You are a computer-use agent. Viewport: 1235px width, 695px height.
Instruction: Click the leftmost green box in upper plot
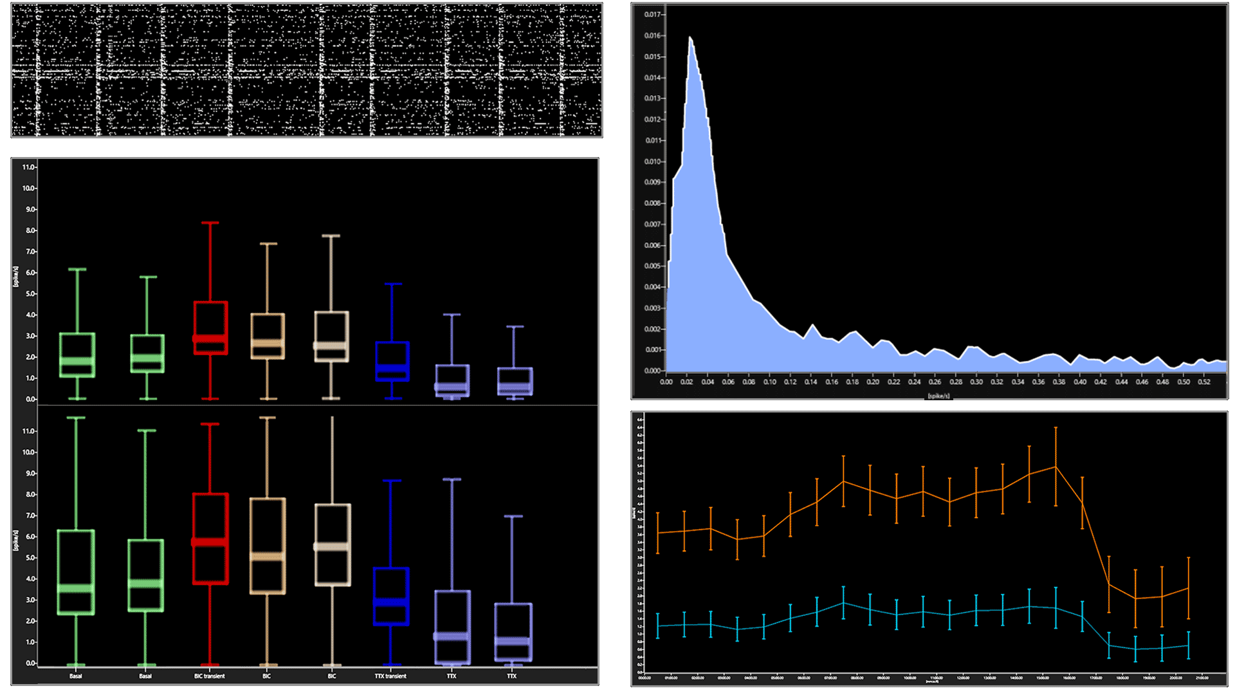pyautogui.click(x=77, y=355)
